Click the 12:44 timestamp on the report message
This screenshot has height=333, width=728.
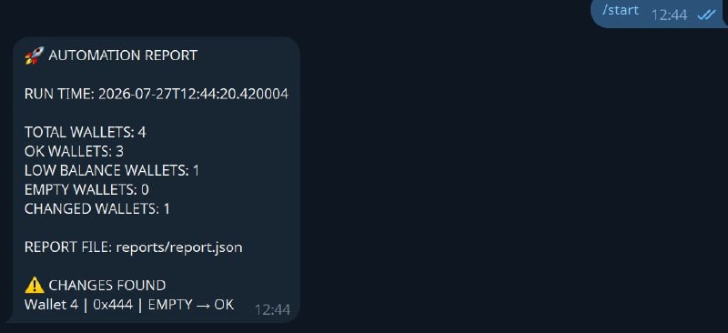272,309
